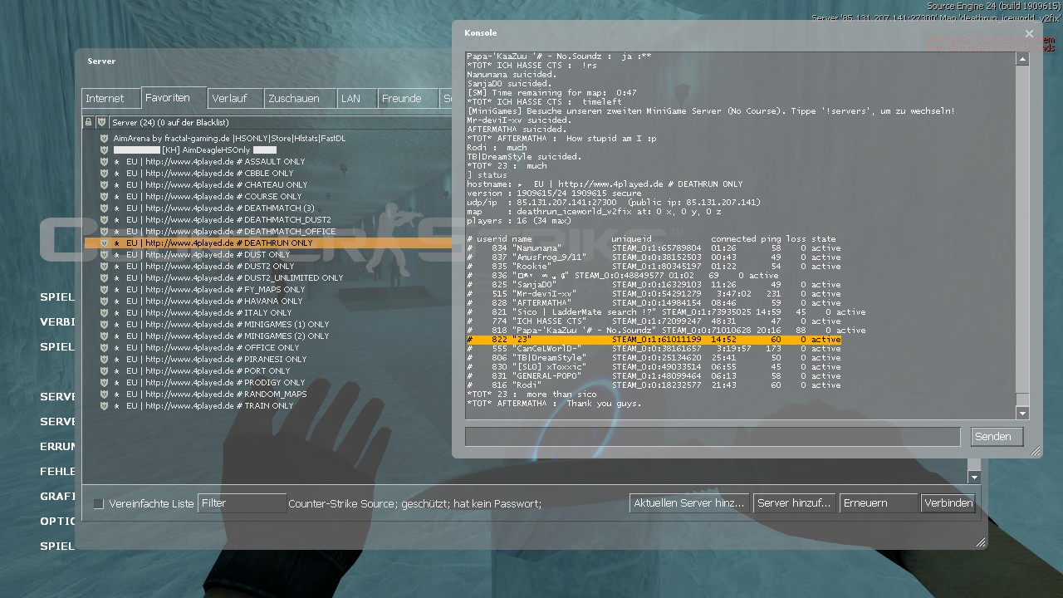This screenshot has width=1063, height=598.
Task: Click shield icon beside DEATHMATCH (3) server
Action: [104, 208]
